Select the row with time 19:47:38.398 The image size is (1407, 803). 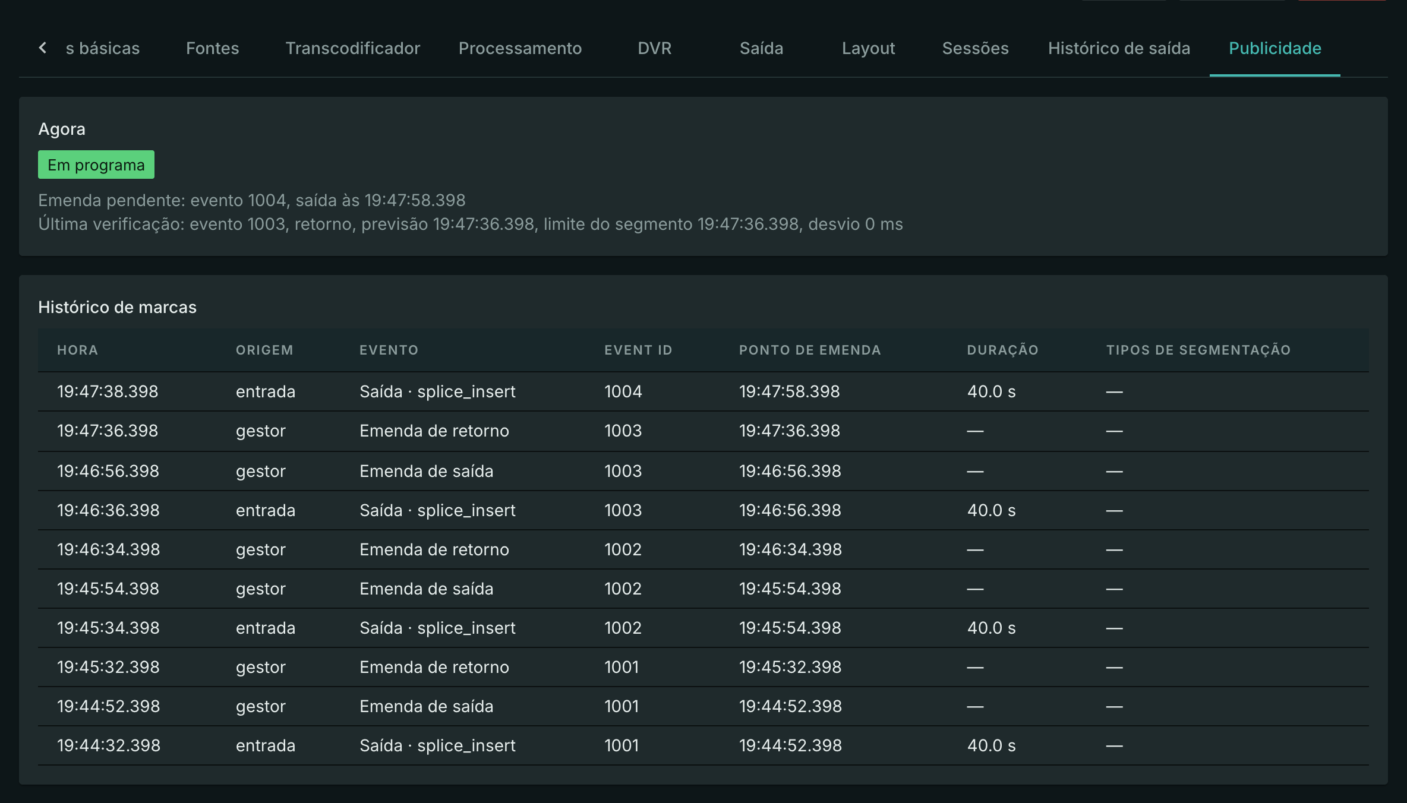(703, 391)
